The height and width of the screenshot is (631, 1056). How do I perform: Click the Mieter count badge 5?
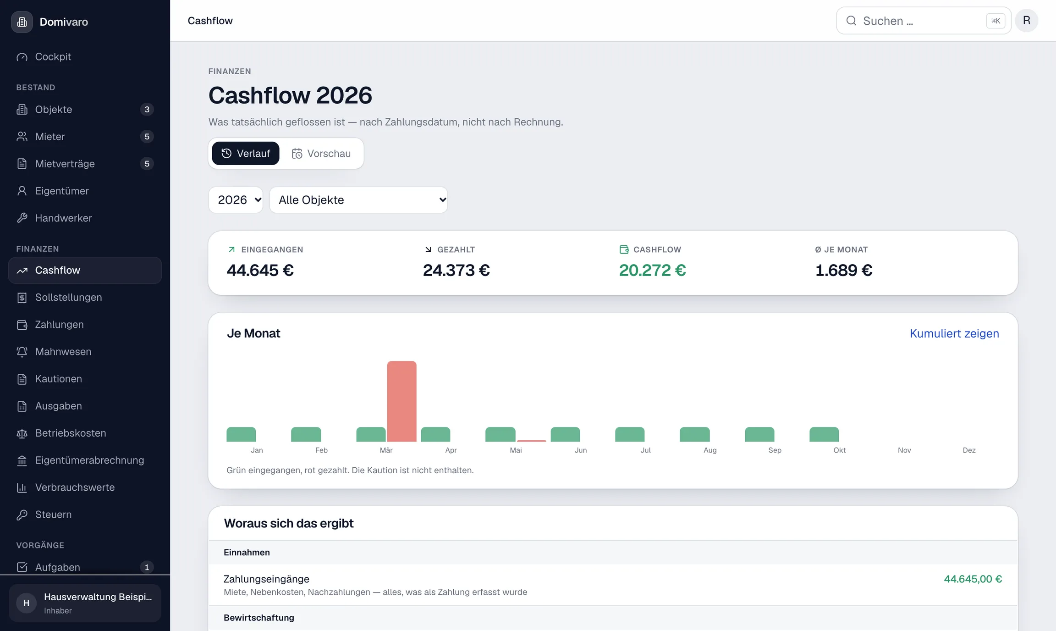pyautogui.click(x=147, y=137)
